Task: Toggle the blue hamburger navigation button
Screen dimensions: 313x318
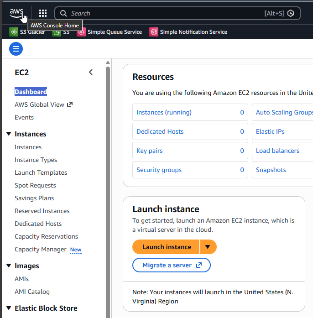Action: [x=16, y=49]
